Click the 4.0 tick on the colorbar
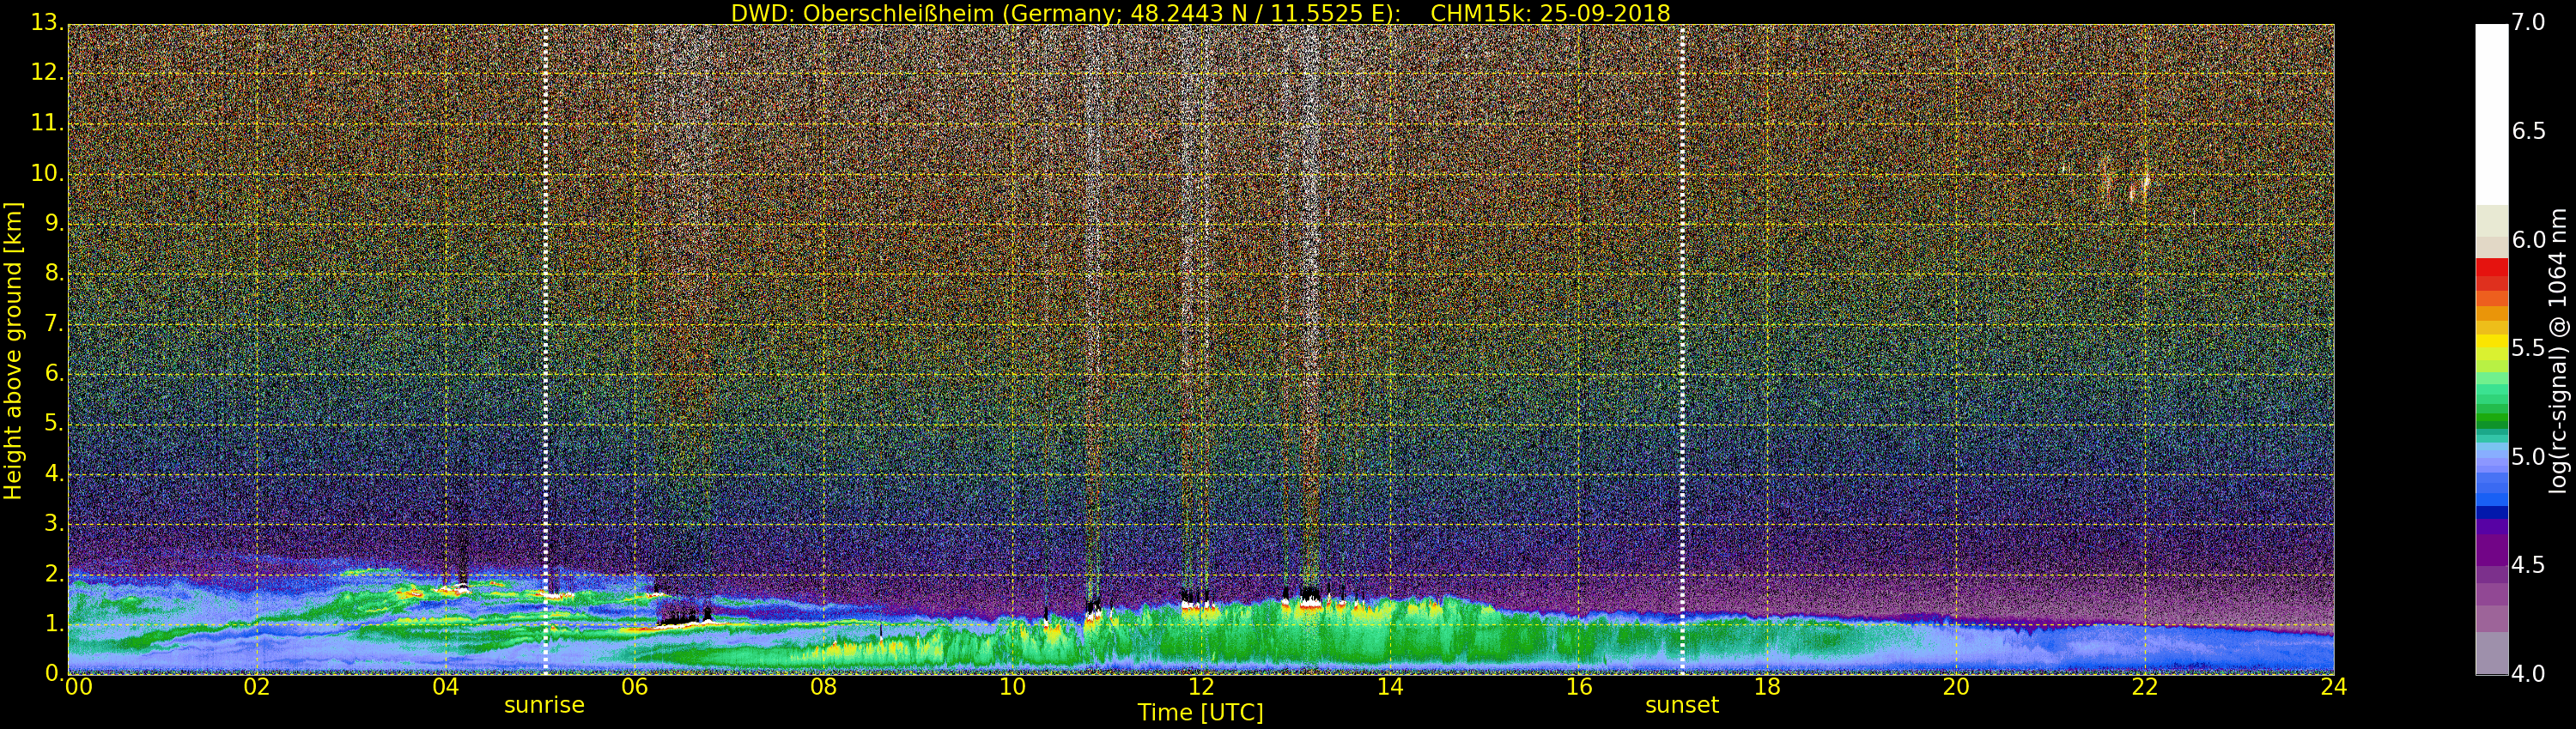Screen dimensions: 2576x729 (x=2529, y=674)
